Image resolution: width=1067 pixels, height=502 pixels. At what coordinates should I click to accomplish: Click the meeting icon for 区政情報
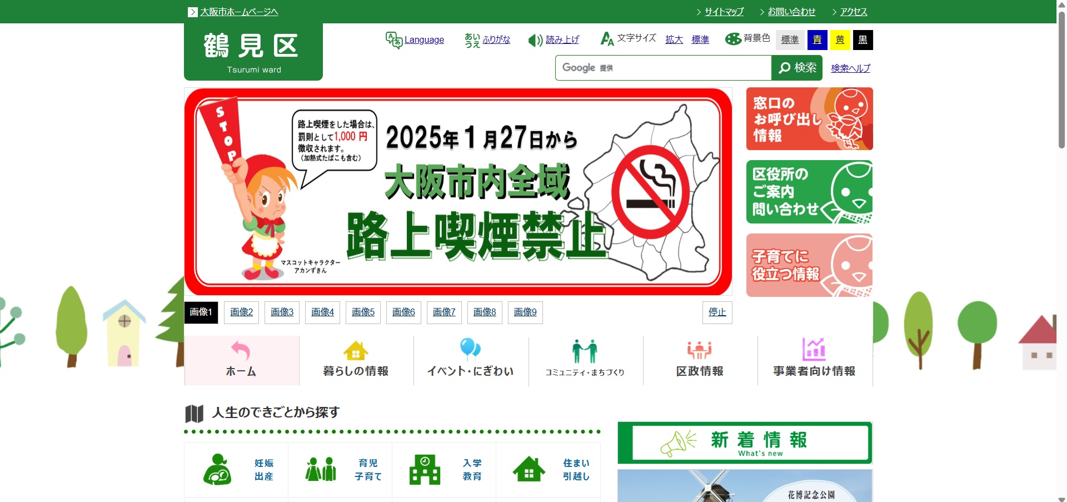700,350
